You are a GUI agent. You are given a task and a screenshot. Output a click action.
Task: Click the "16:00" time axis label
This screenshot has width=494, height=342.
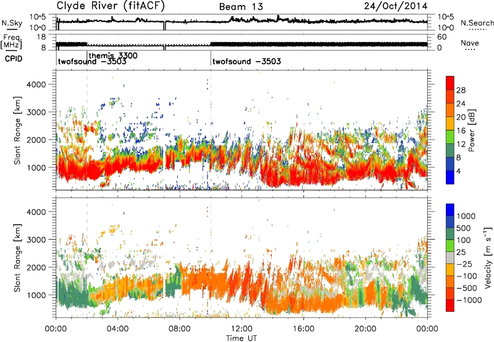tap(303, 329)
